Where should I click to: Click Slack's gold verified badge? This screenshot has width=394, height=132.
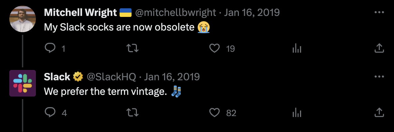(x=78, y=77)
